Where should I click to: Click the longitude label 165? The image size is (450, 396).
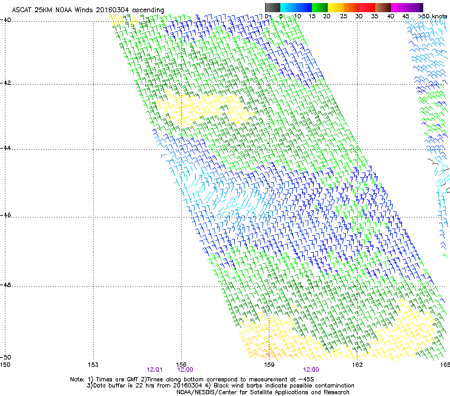point(445,365)
